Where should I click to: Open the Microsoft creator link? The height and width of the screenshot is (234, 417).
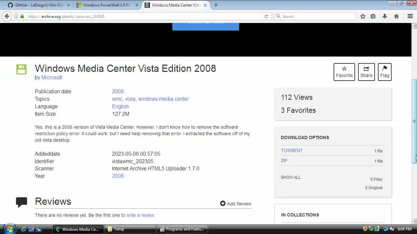point(52,77)
